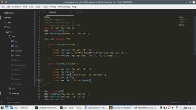Open the Project menu

pos(53,7)
